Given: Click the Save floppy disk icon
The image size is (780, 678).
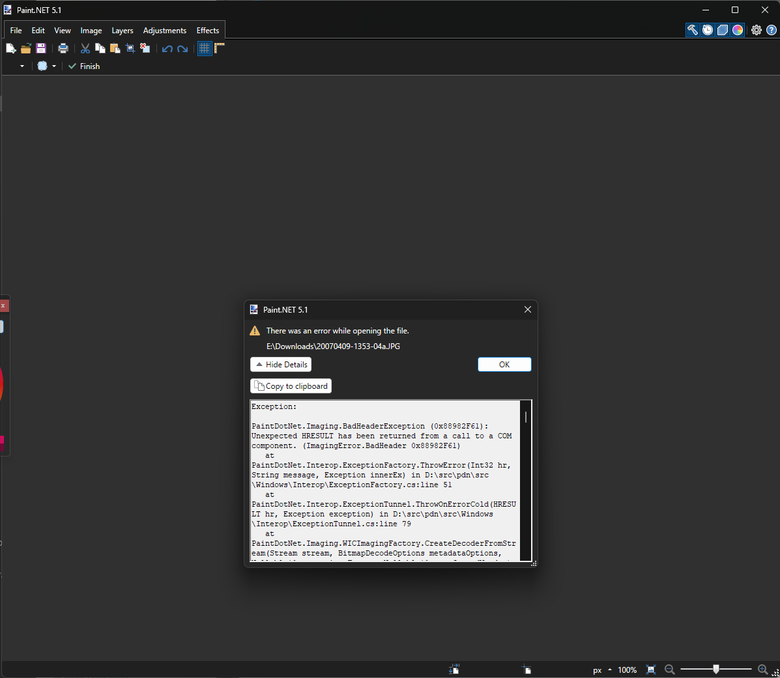Looking at the screenshot, I should click(x=41, y=48).
